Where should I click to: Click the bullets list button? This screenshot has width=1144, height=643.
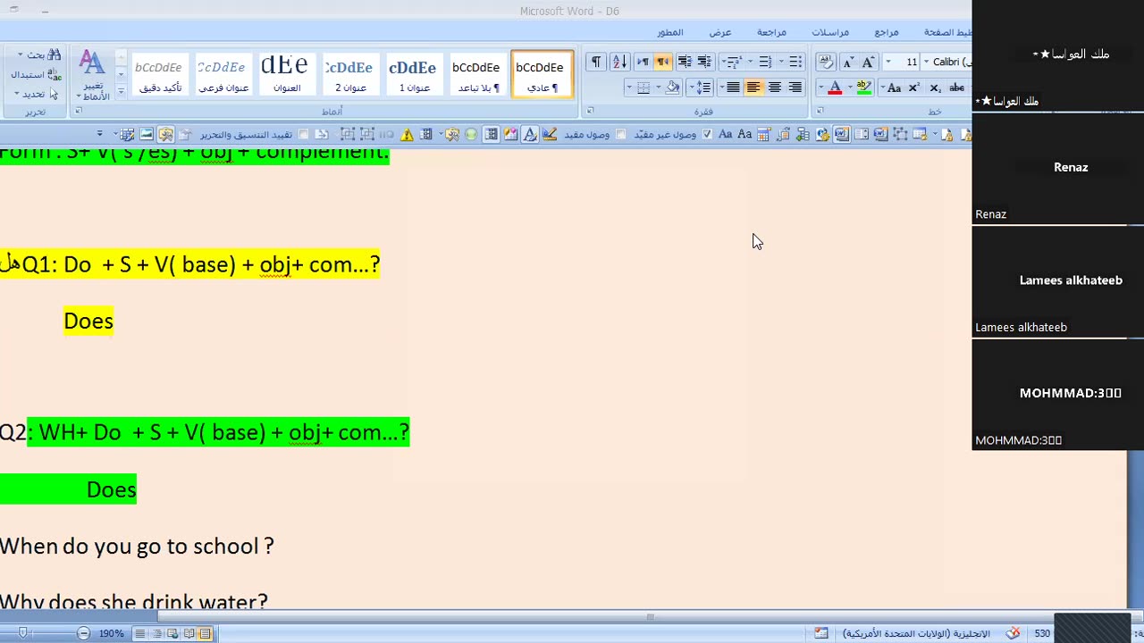(795, 62)
